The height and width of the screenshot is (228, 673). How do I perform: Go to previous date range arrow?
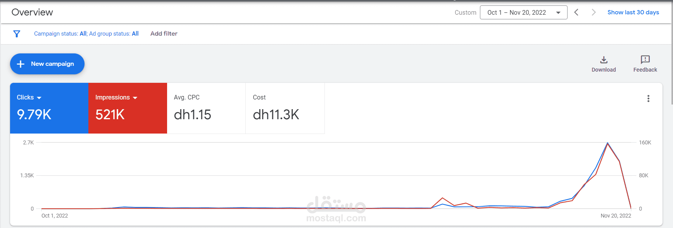click(576, 12)
